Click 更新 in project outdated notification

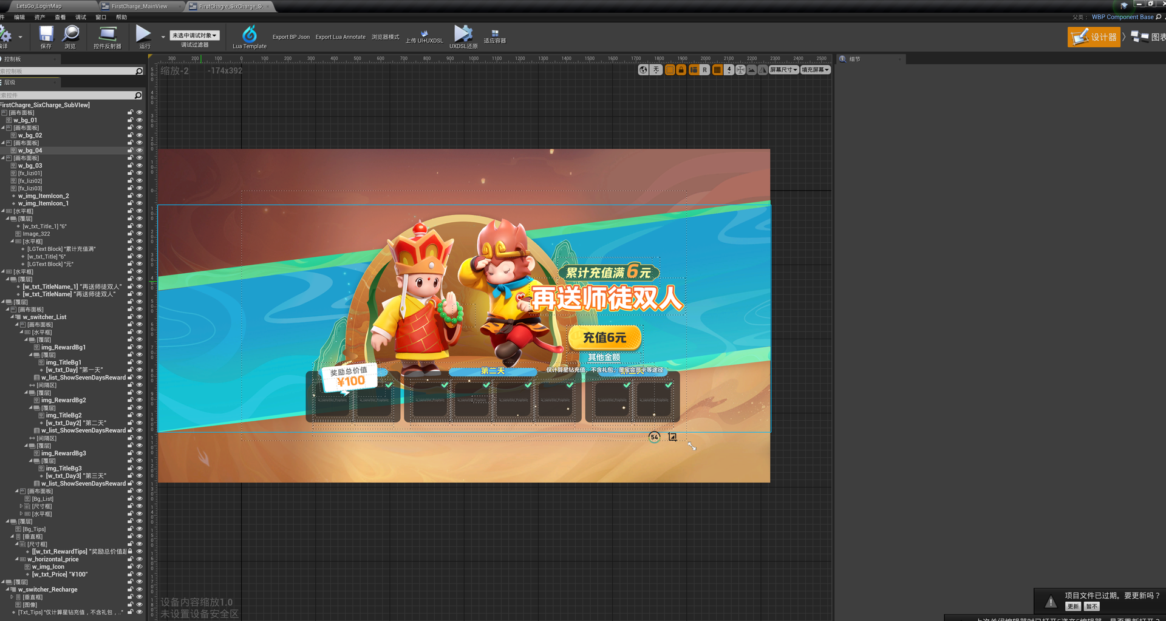[1073, 606]
